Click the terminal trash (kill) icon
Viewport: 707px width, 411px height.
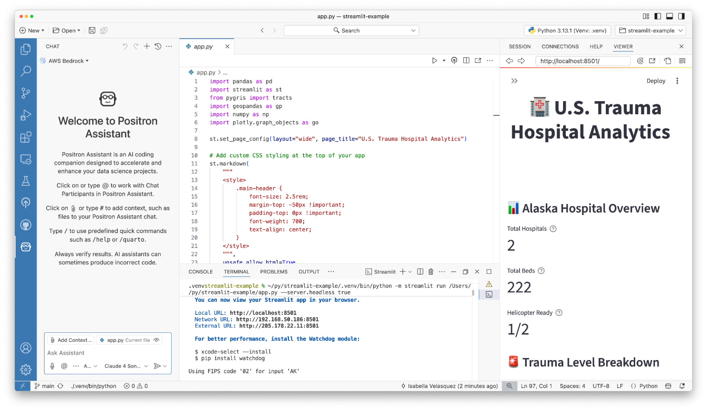click(431, 272)
